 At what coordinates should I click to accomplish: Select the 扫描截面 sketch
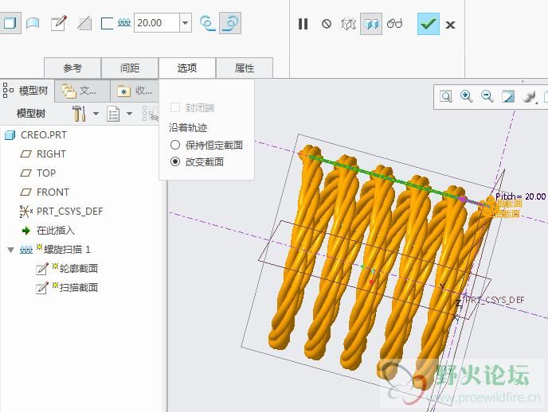point(78,288)
